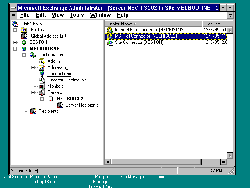Open the Tools menu
250x188 pixels.
coord(77,15)
